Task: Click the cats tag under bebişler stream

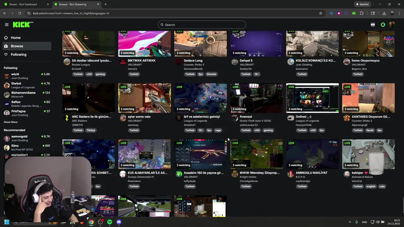Action: [x=382, y=186]
